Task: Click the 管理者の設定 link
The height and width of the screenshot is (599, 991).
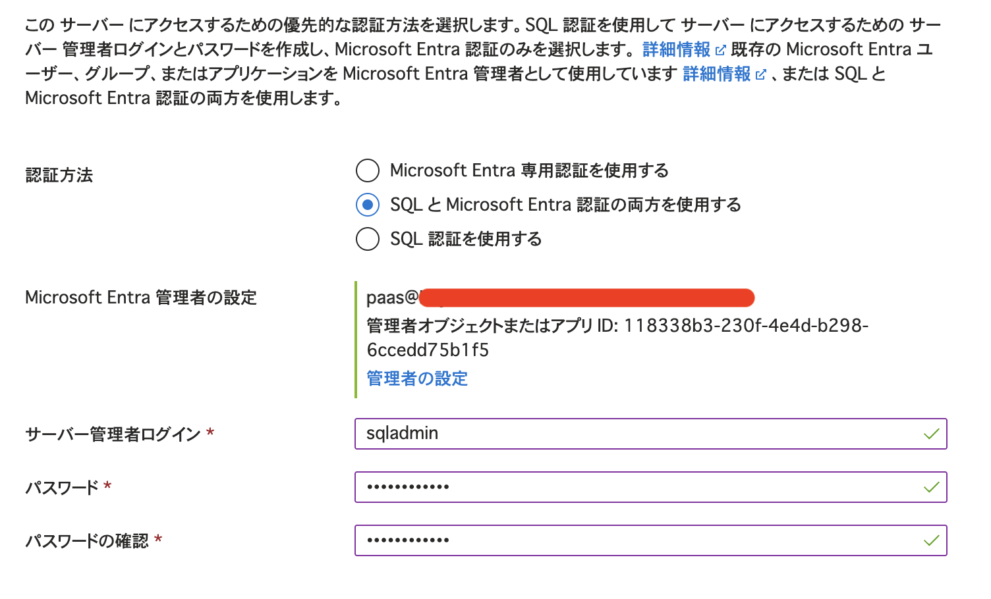Action: pyautogui.click(x=416, y=378)
